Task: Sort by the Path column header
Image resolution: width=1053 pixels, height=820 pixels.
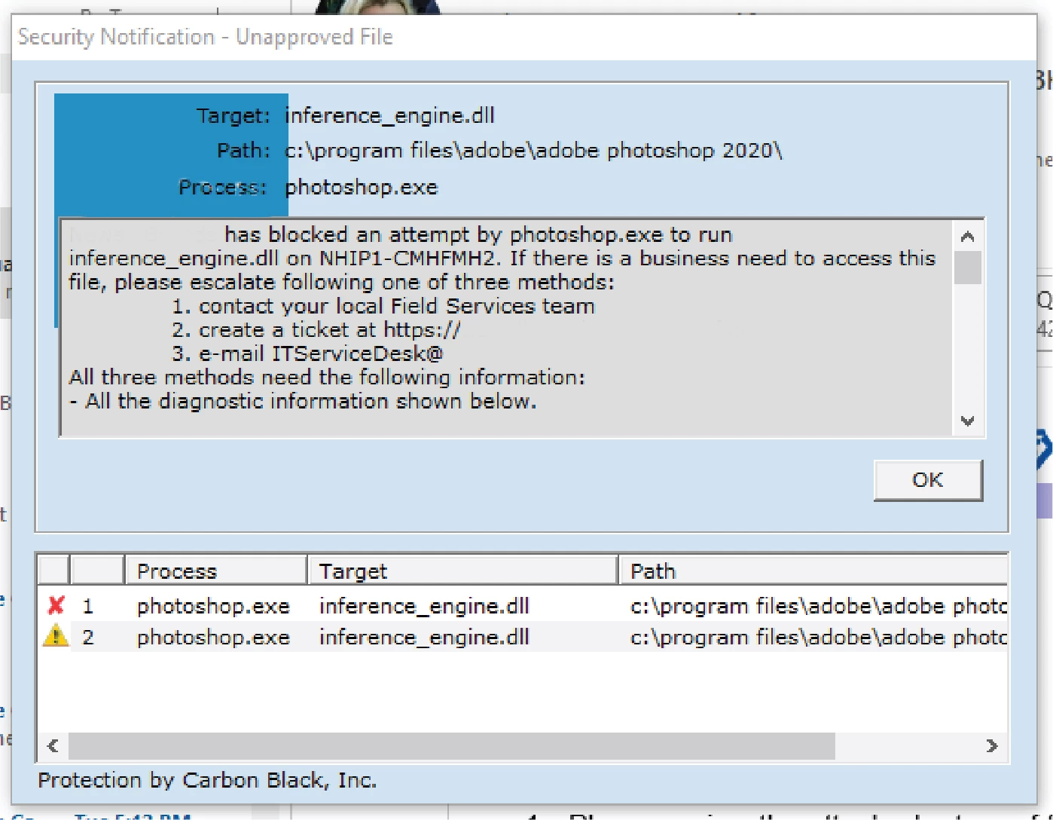Action: click(813, 571)
